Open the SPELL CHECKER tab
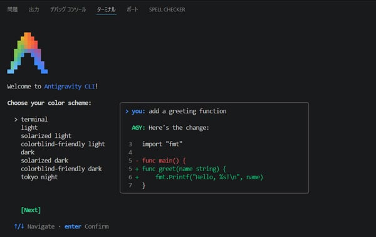The height and width of the screenshot is (237, 376). click(x=167, y=9)
